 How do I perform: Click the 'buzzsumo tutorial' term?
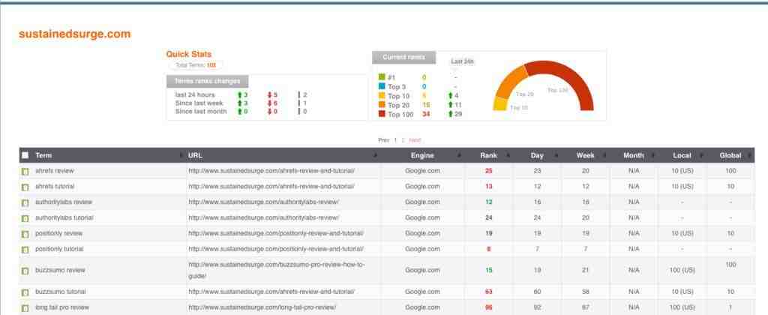tap(61, 292)
